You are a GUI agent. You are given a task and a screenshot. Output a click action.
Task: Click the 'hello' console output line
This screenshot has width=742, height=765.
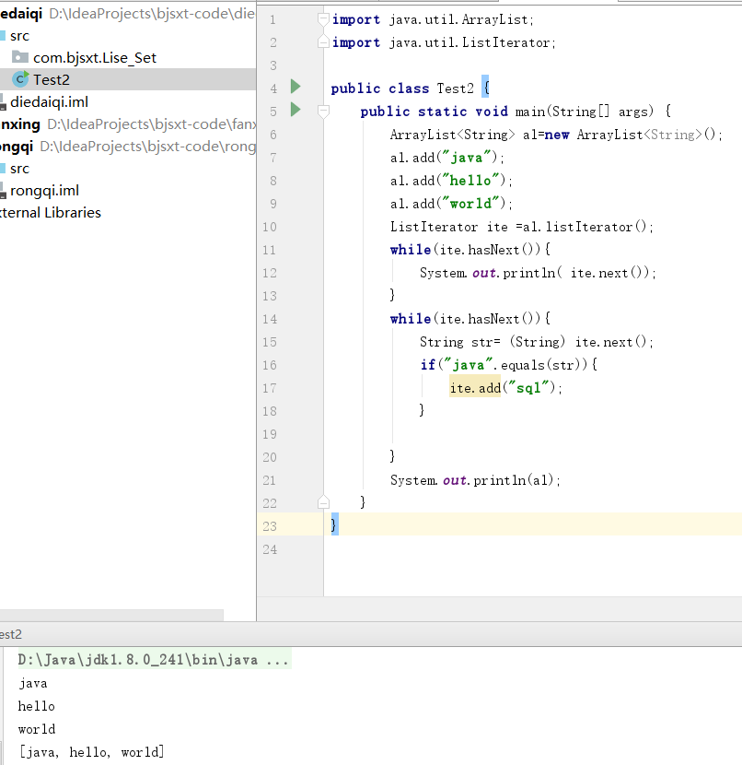tap(37, 706)
